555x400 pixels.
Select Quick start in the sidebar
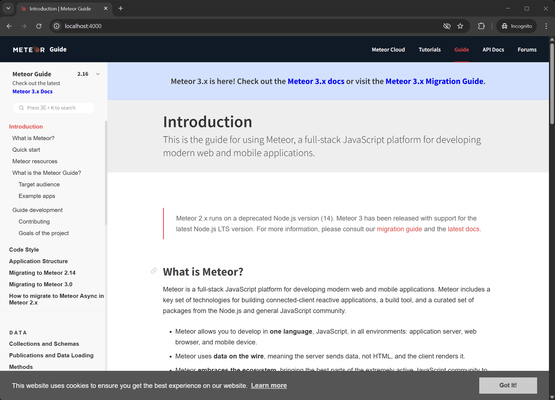pyautogui.click(x=26, y=150)
